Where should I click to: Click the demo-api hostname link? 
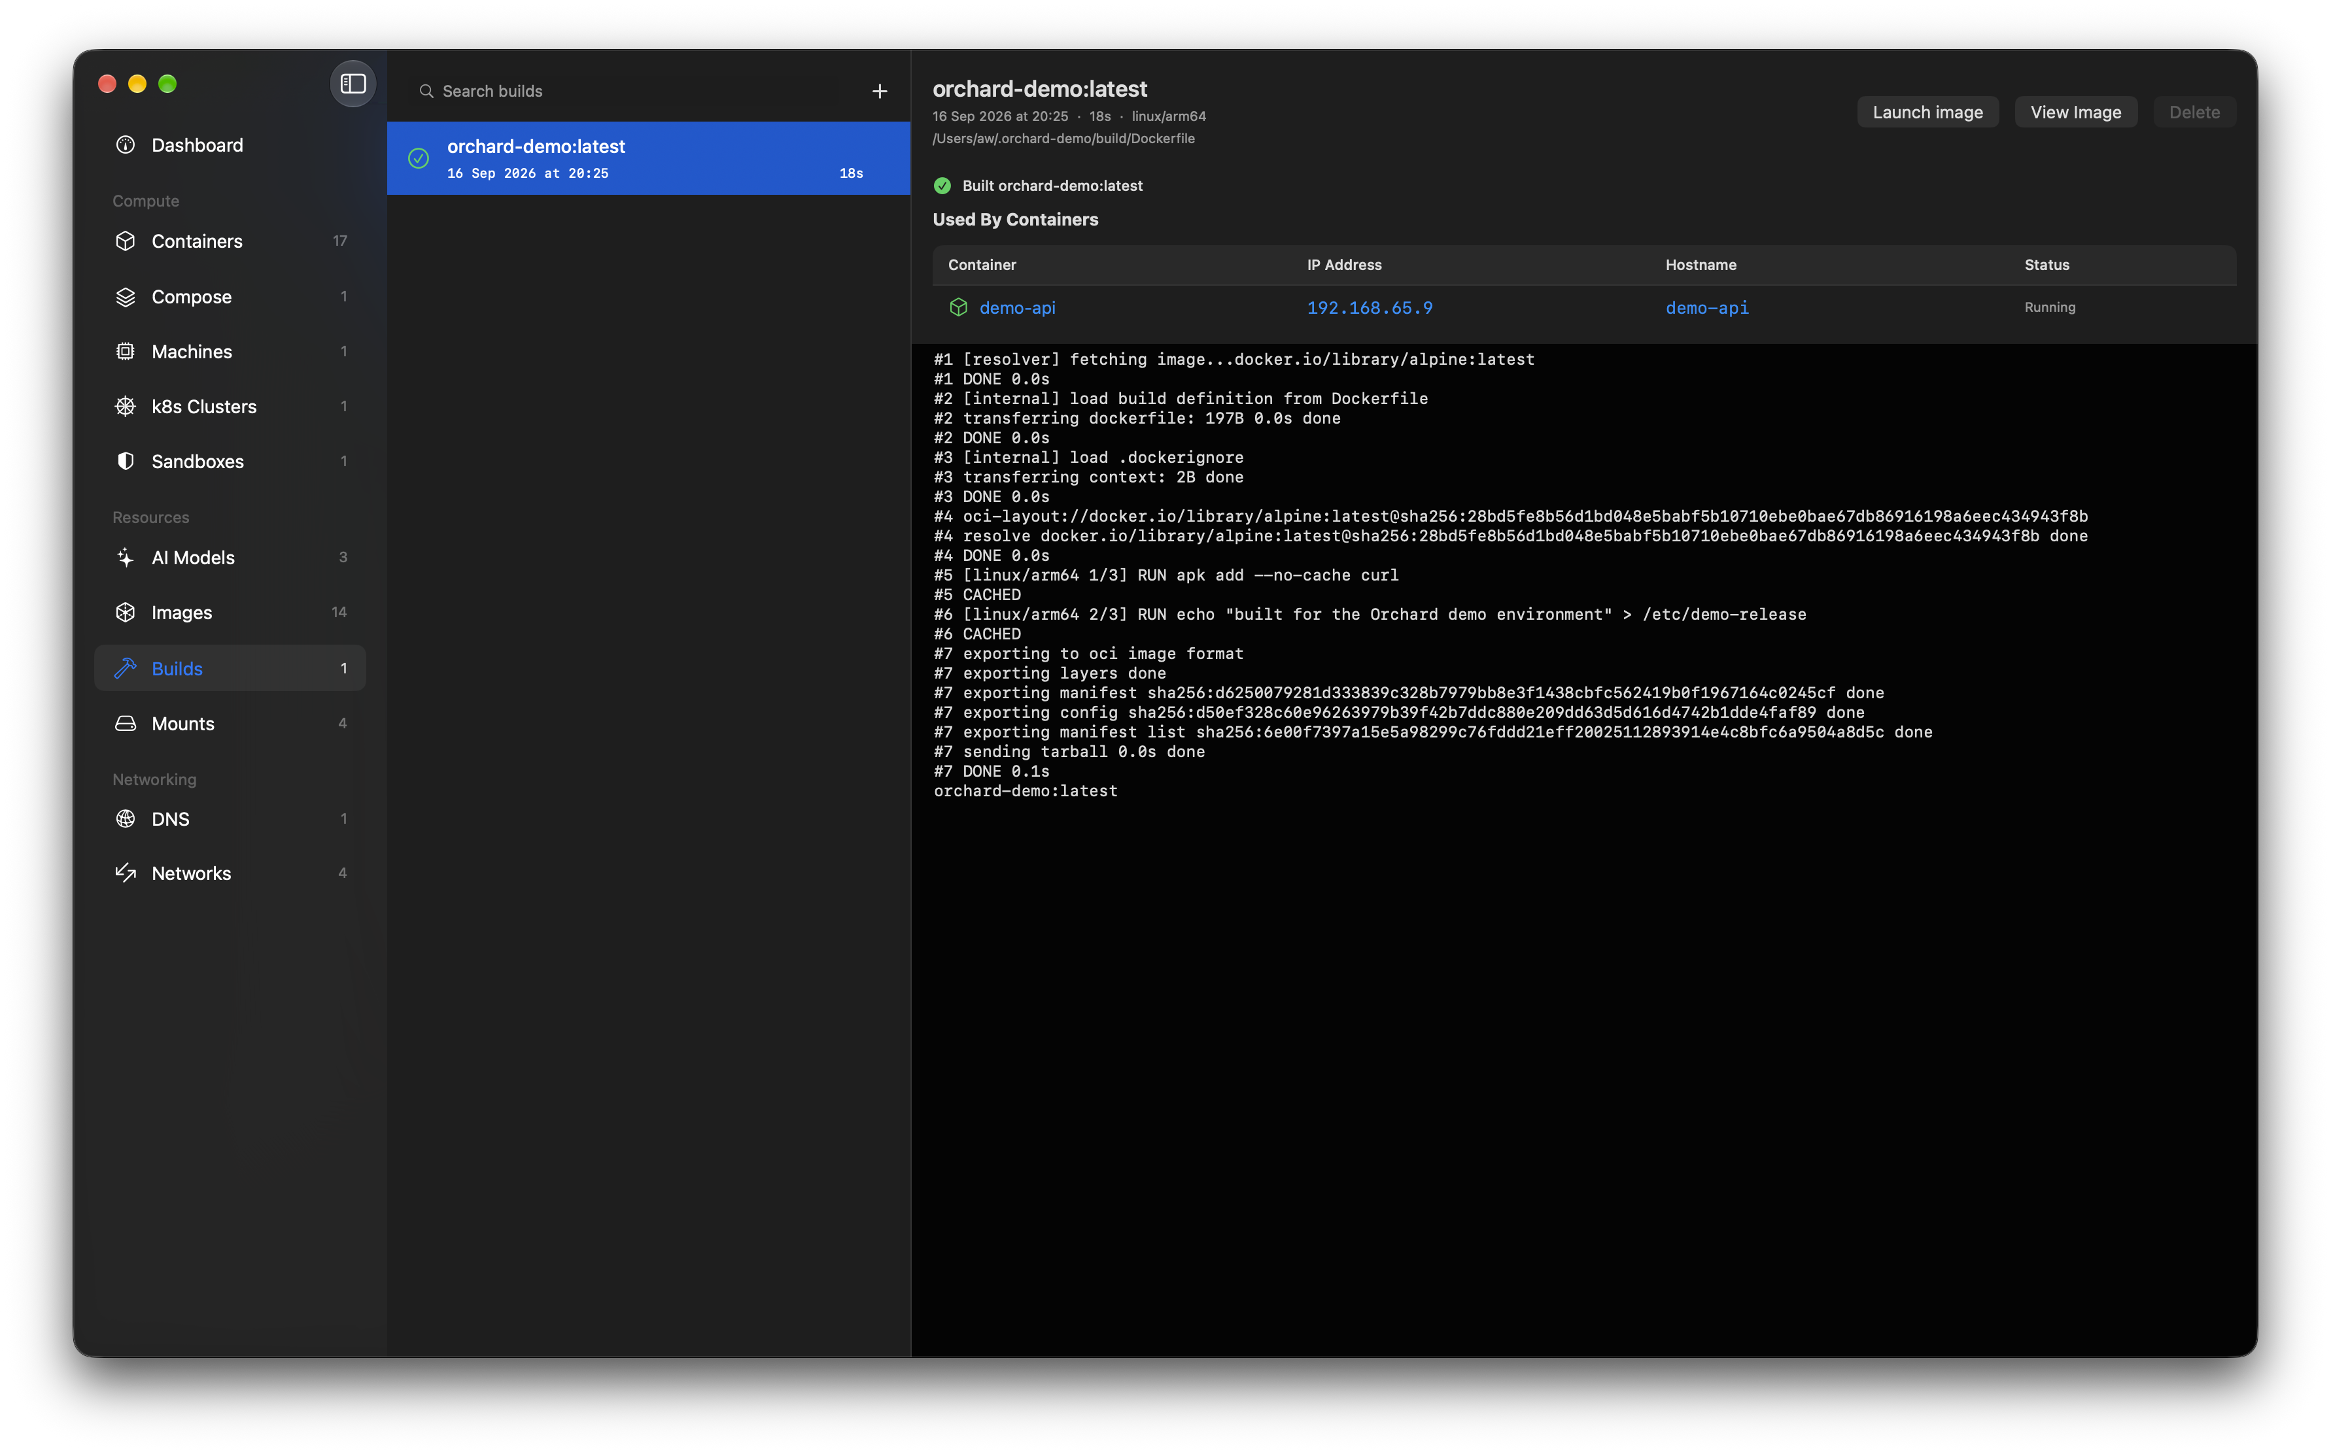click(x=1706, y=307)
